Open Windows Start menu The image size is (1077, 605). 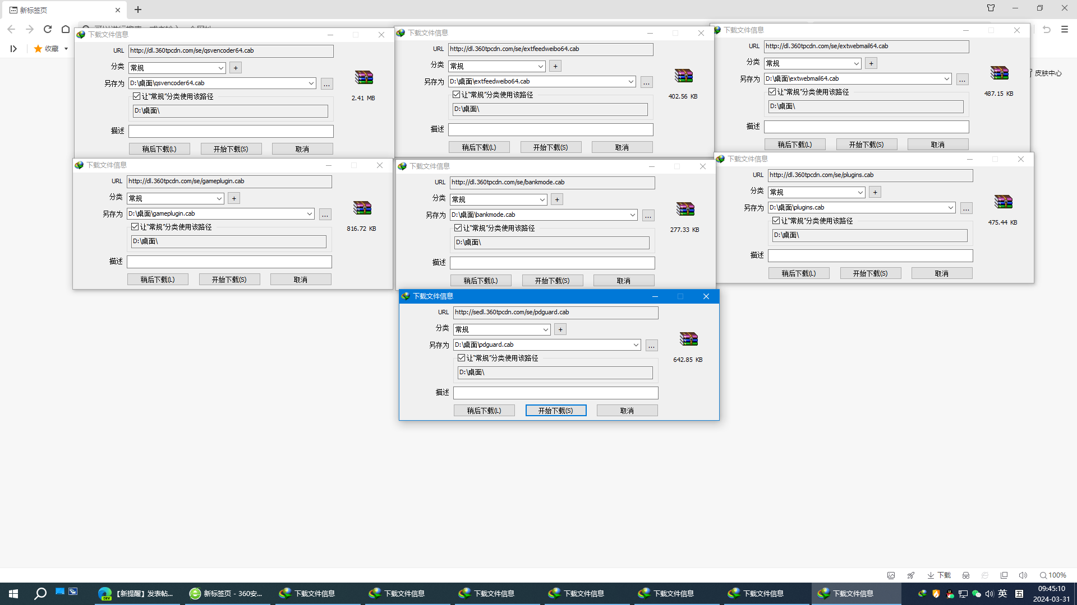point(13,594)
